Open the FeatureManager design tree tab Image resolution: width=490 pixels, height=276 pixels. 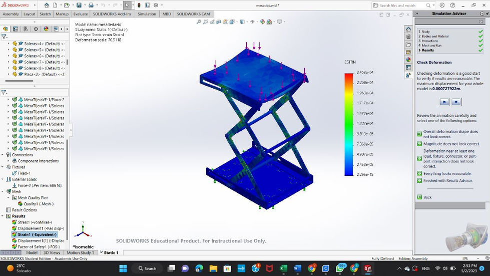tap(6, 29)
